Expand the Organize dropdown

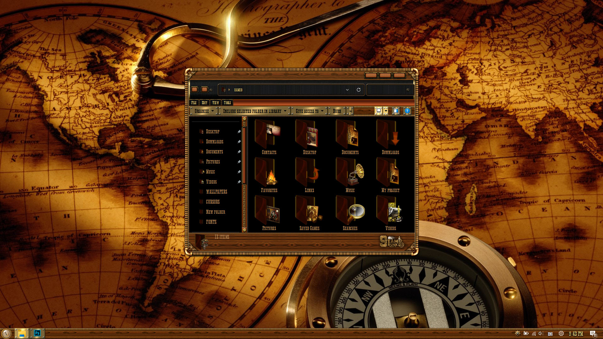204,111
